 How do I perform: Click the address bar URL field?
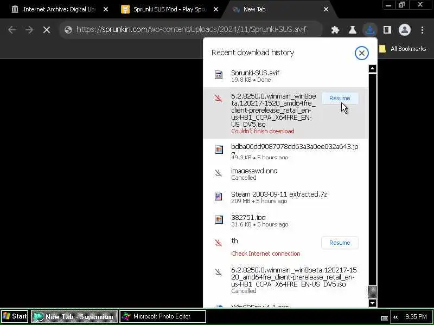(x=192, y=29)
